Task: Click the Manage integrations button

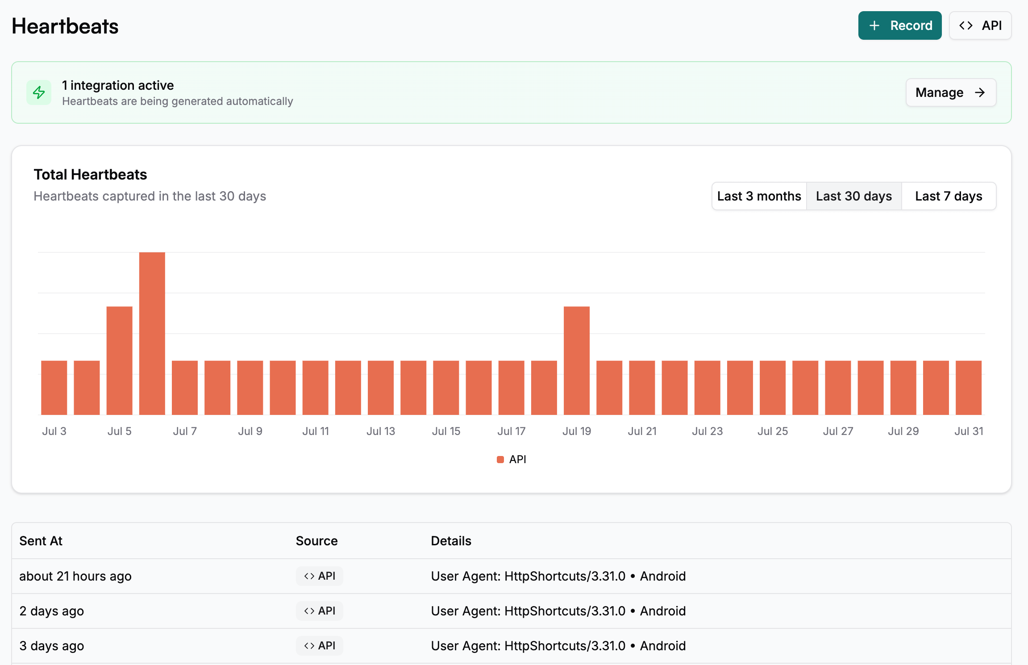Action: (x=951, y=92)
